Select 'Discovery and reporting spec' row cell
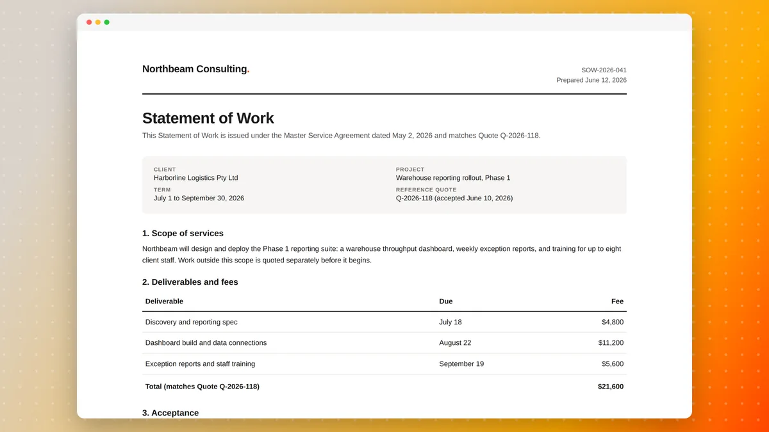This screenshot has height=432, width=769. point(192,323)
